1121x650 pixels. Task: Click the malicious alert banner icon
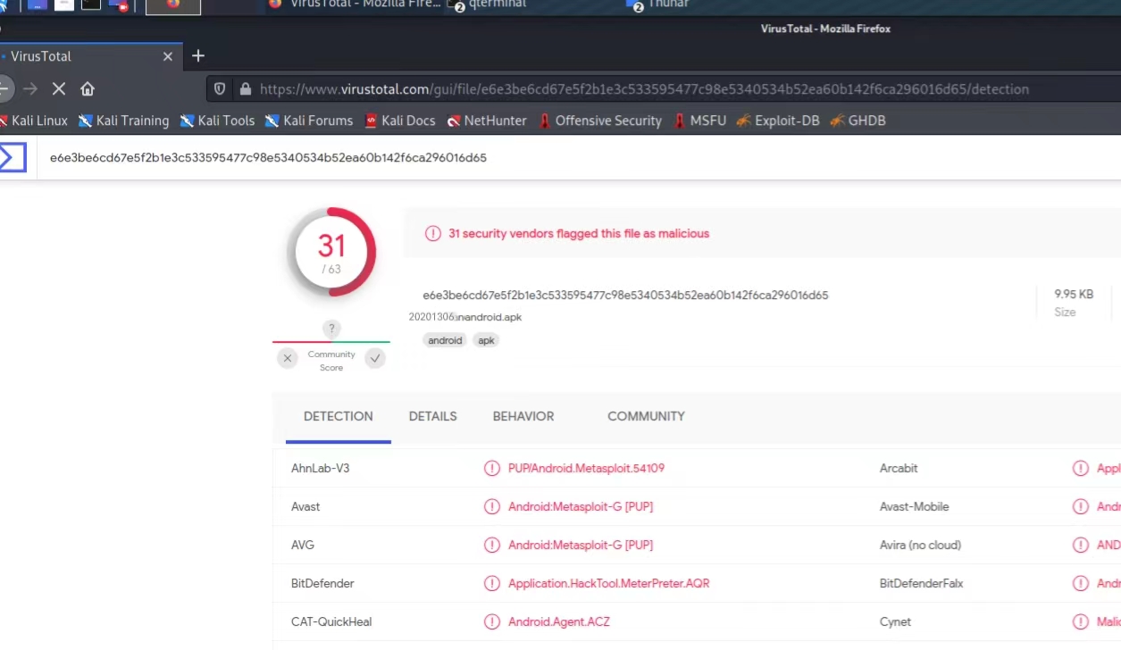point(433,234)
